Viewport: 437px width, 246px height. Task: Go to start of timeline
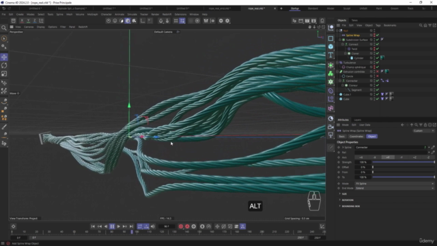click(x=93, y=226)
